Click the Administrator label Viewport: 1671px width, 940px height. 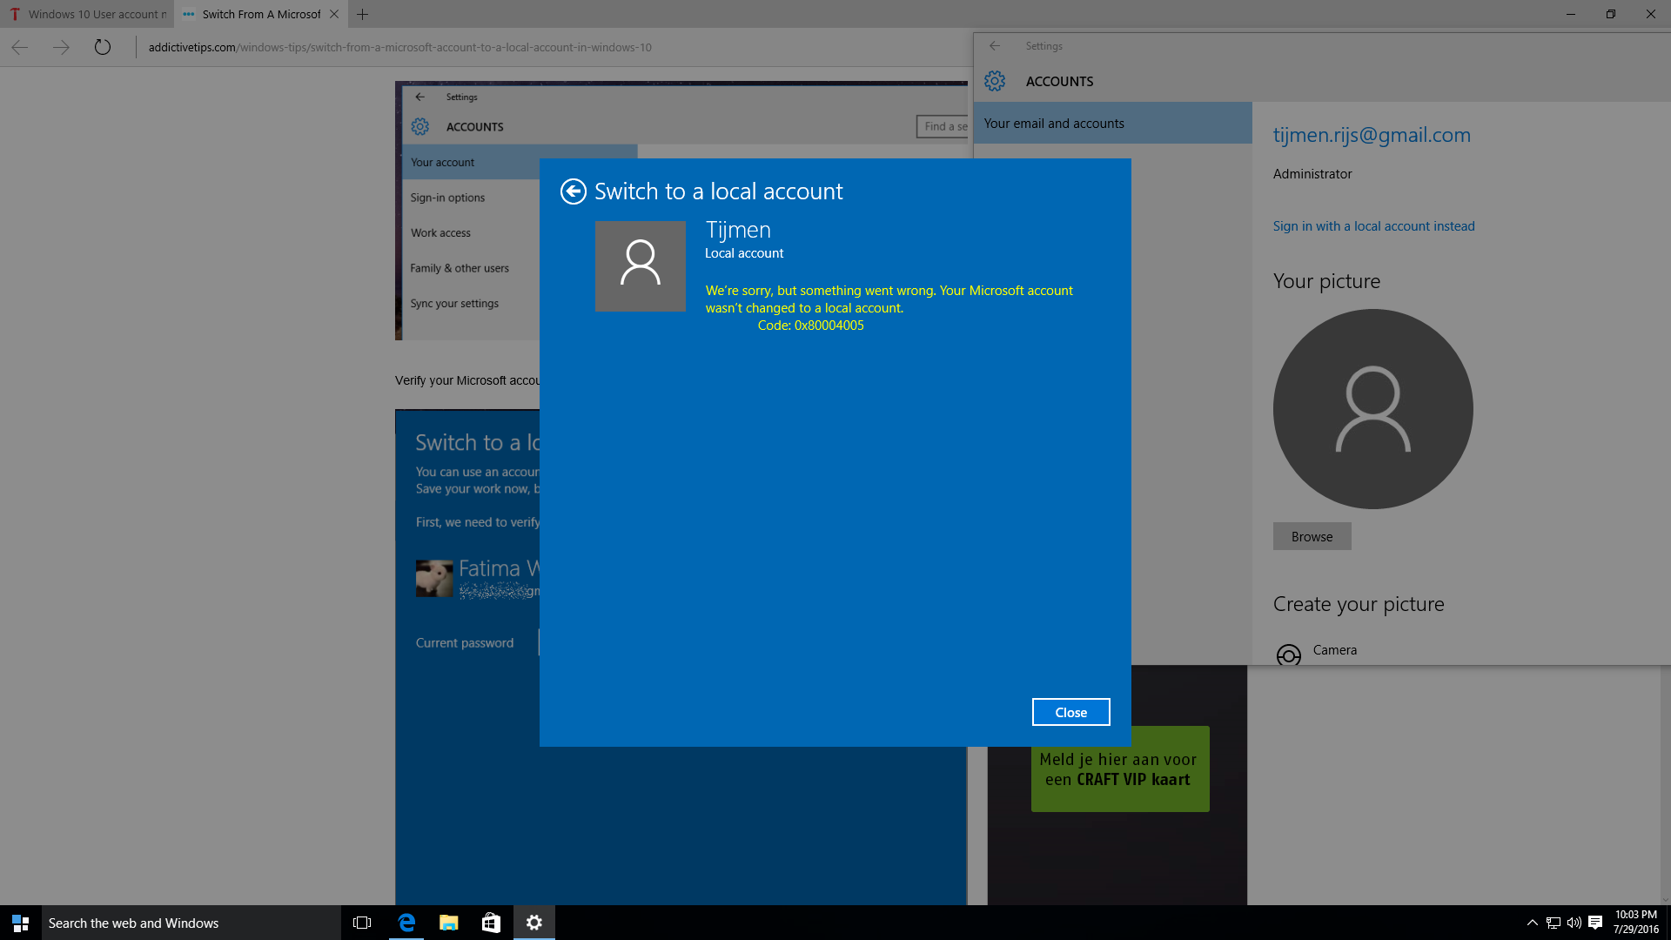coord(1312,174)
